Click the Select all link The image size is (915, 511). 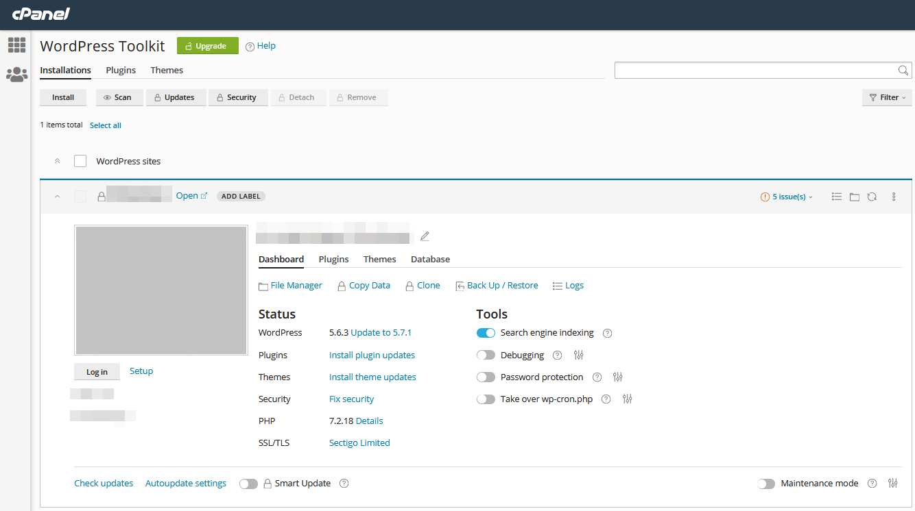click(106, 125)
